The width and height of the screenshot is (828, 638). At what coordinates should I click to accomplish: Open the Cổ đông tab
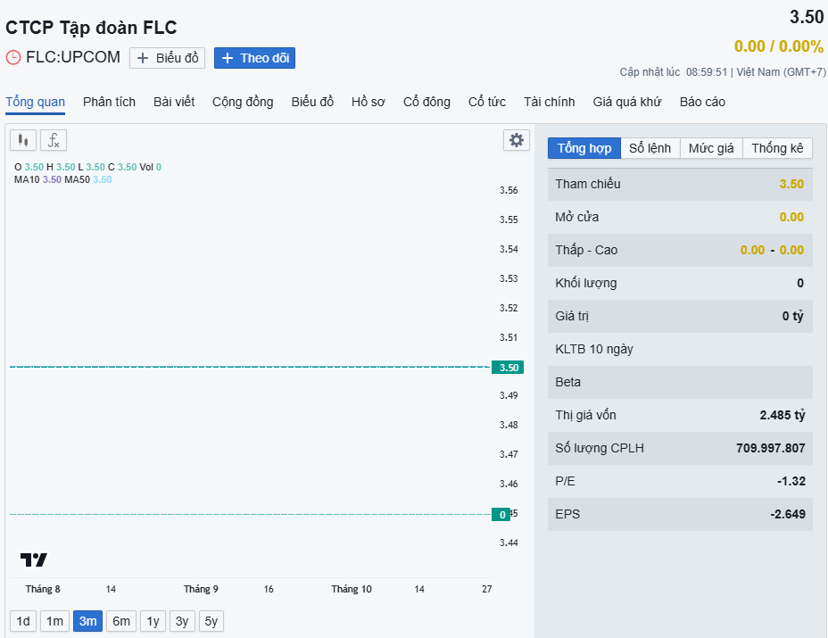click(x=426, y=102)
